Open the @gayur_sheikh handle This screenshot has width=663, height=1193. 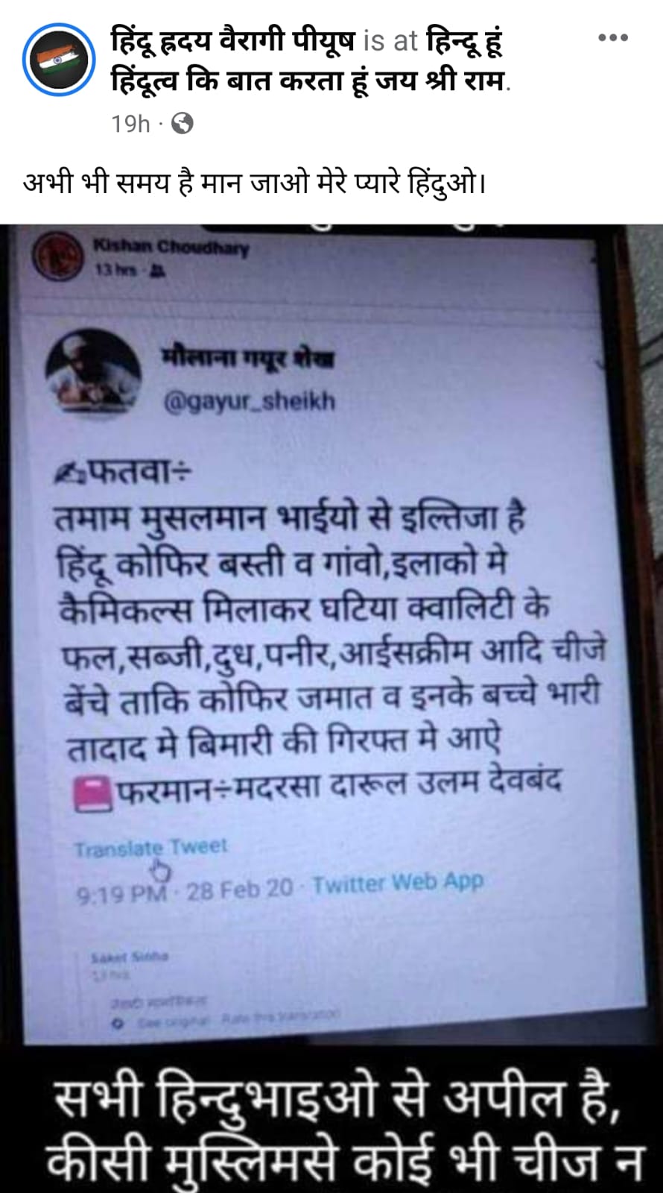coord(249,401)
